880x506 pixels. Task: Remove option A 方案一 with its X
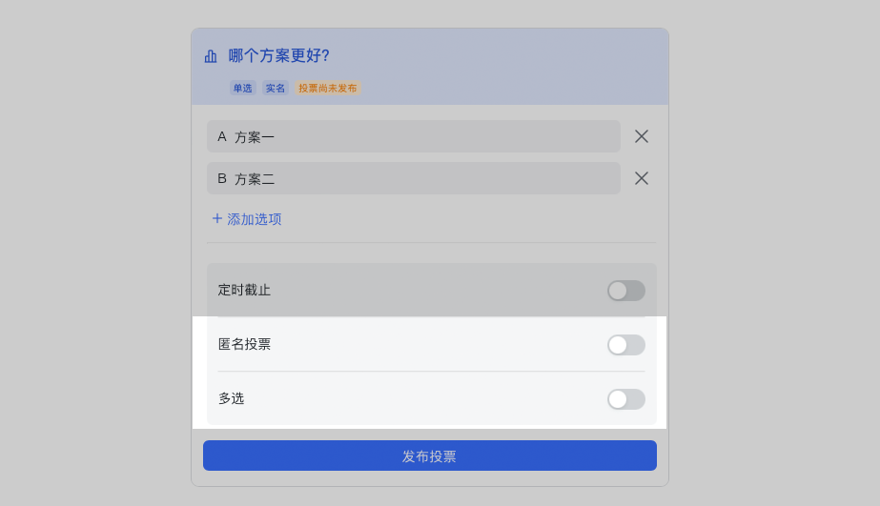tap(642, 136)
